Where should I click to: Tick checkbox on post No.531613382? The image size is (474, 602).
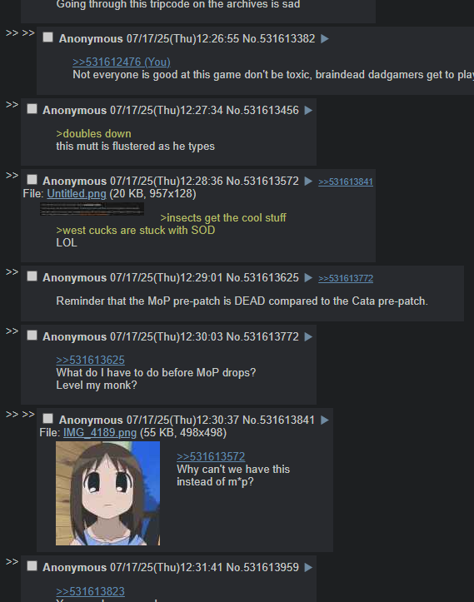[x=48, y=37]
